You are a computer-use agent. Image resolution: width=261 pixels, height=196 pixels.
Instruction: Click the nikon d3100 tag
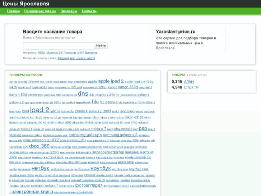[134, 118]
